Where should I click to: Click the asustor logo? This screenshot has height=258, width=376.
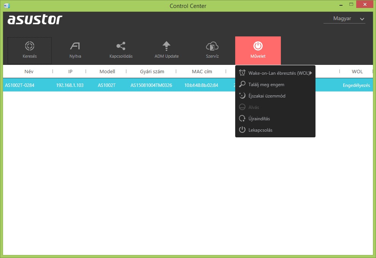coord(35,20)
